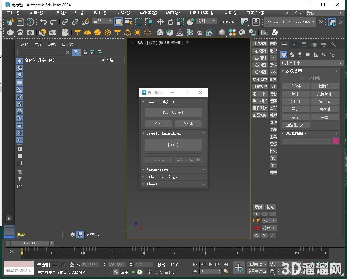Open the 工作区 默认 dropdown
Image resolution: width=347 pixels, height=279 pixels.
pyautogui.click(x=324, y=13)
